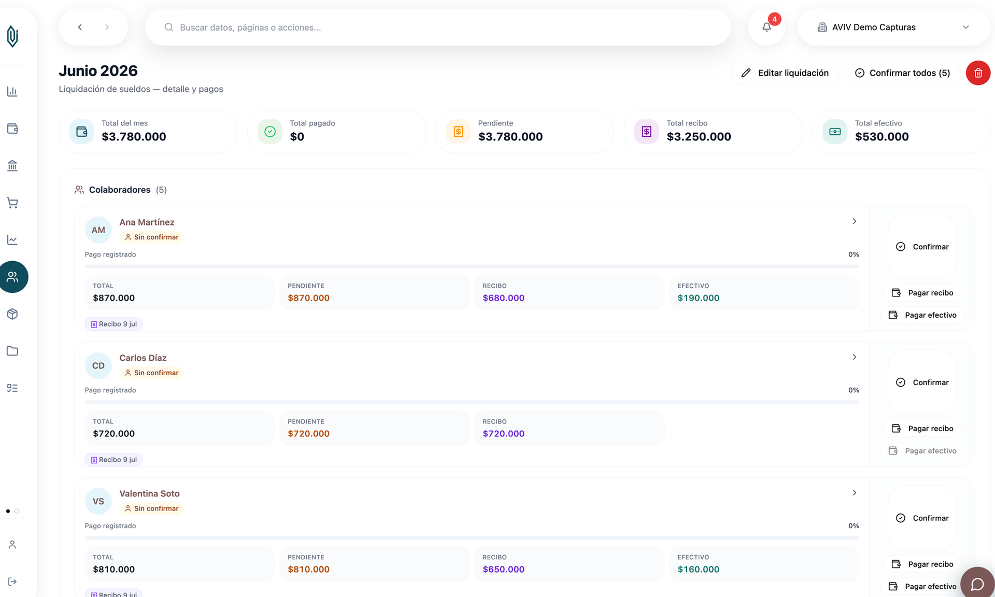Confirm Valentina Soto's payroll entry
Screen dimensions: 995x597
click(x=922, y=518)
